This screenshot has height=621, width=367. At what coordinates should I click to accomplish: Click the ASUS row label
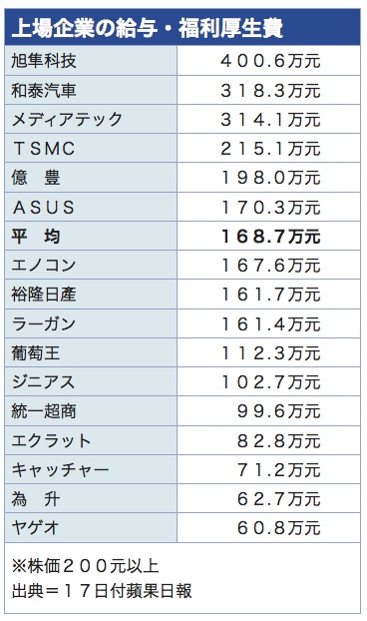[91, 207]
